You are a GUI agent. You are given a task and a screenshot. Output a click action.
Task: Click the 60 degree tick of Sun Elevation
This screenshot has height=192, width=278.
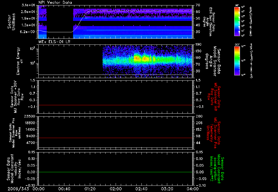coord(198,12)
